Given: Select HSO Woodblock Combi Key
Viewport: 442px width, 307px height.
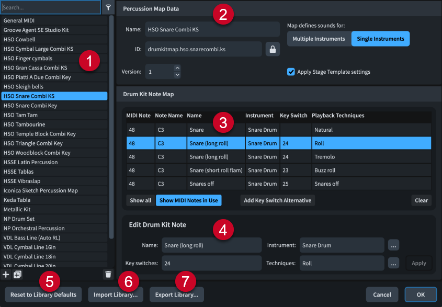Looking at the screenshot, I should click(x=54, y=153).
